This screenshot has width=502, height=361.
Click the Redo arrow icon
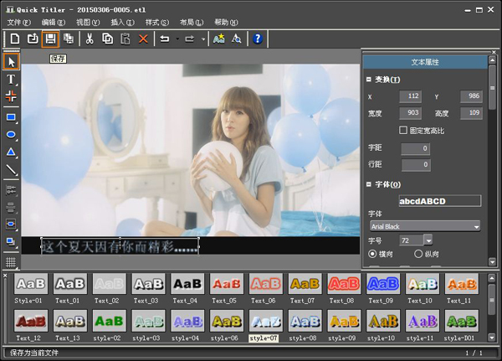point(190,39)
